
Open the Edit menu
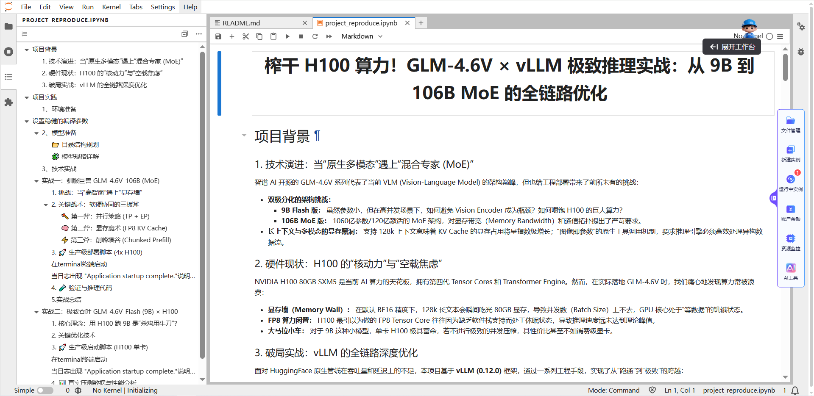coord(45,7)
